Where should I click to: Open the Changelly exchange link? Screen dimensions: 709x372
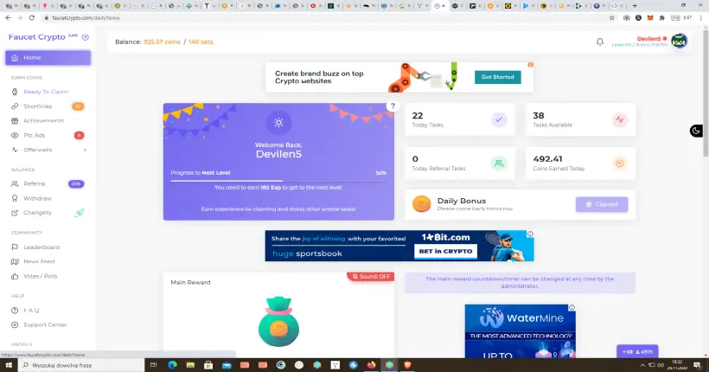coord(37,213)
